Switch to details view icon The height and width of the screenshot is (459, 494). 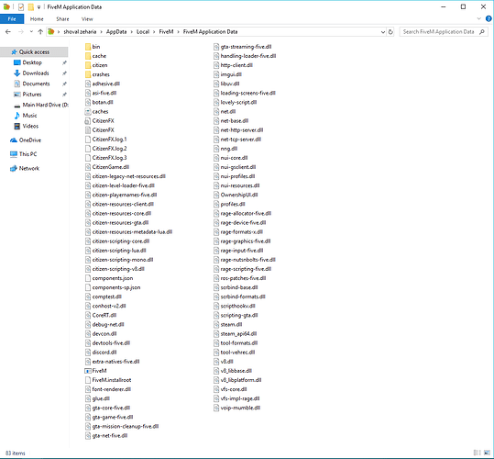click(477, 453)
